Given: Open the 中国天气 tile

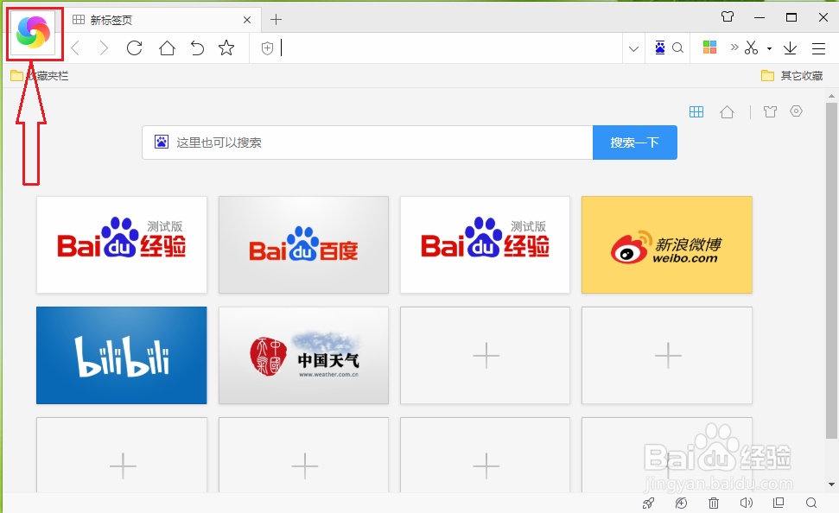Looking at the screenshot, I should point(303,355).
